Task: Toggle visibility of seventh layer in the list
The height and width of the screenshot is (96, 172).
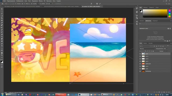Action: point(140,69)
